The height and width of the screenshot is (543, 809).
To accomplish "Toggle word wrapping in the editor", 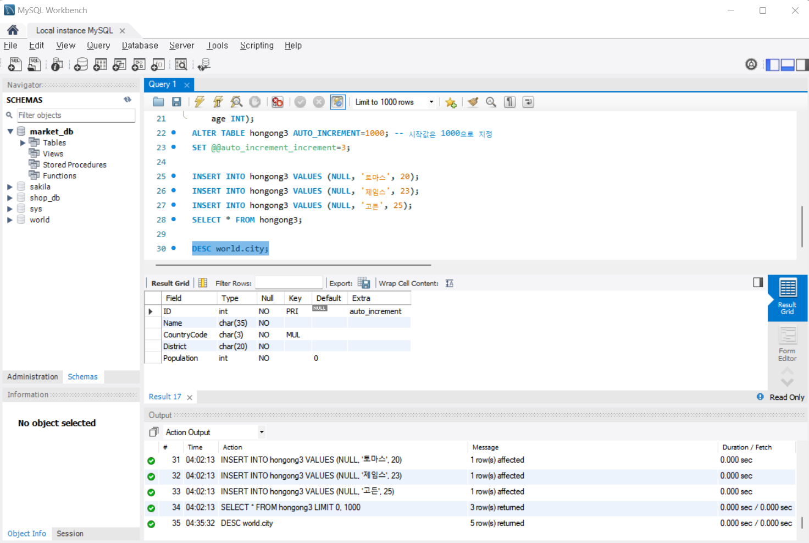I will [528, 102].
